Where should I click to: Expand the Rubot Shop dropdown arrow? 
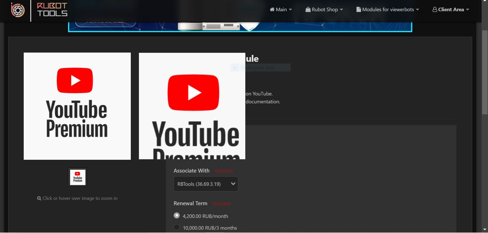click(x=341, y=10)
